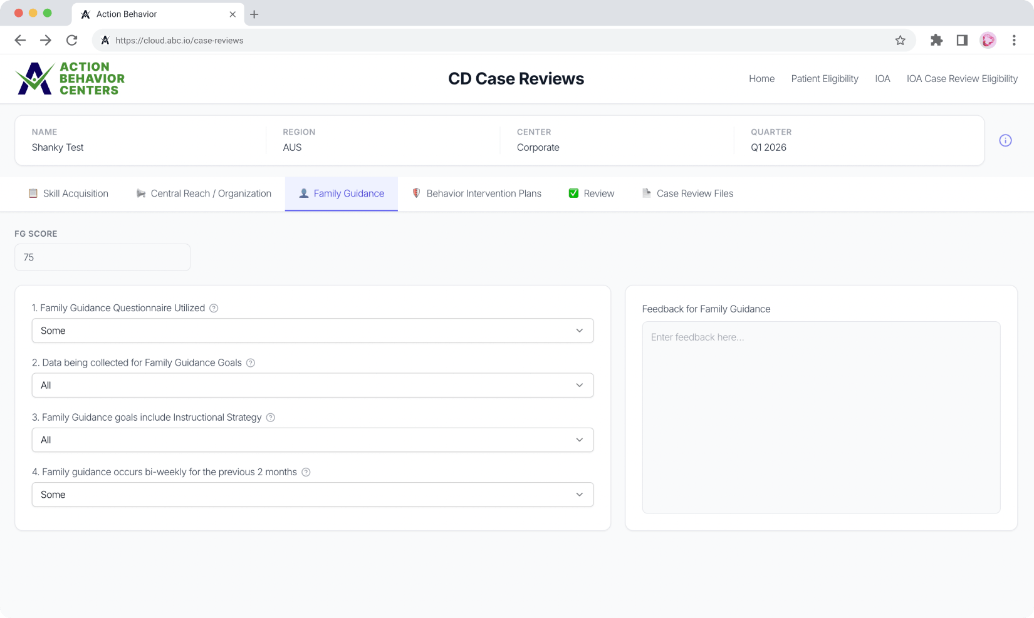Screen dimensions: 1034x618
Task: Open the Behavior Intervention Plans tab
Action: pos(477,193)
